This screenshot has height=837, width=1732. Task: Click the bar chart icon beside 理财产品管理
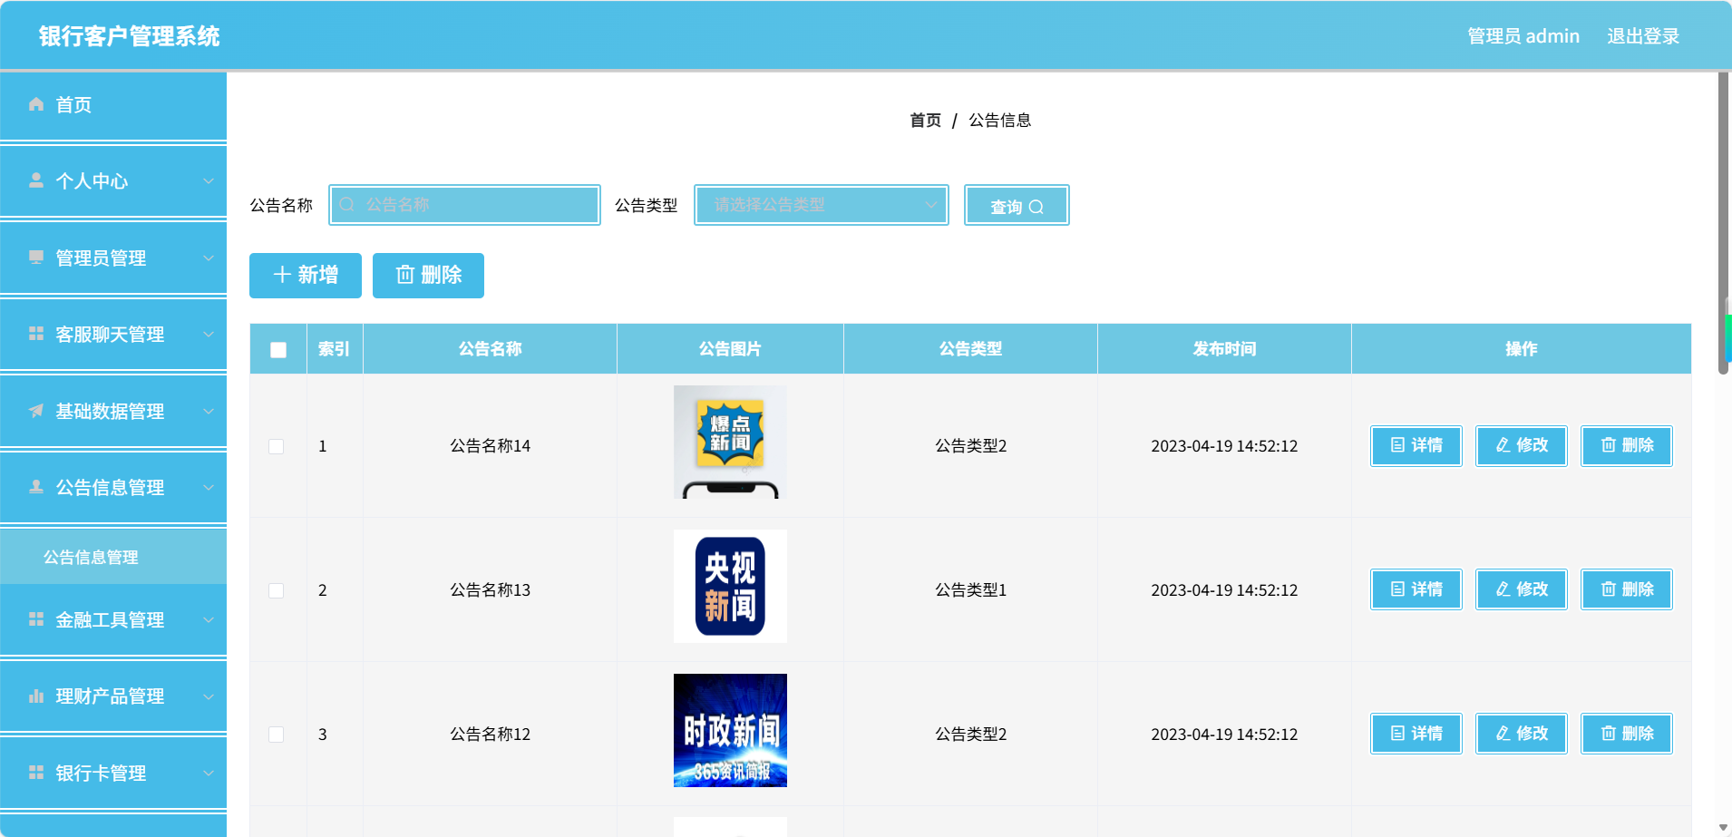coord(36,696)
